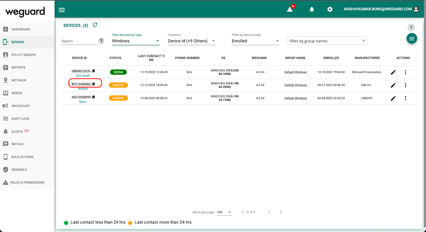The width and height of the screenshot is (426, 232).
Task: Click Inactive badge of Dell Inc. device
Action: coord(118,85)
